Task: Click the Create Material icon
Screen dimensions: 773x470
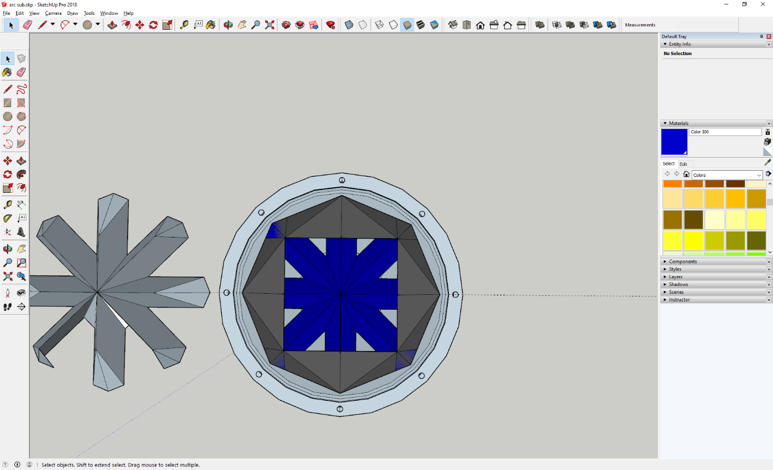Action: (x=767, y=142)
